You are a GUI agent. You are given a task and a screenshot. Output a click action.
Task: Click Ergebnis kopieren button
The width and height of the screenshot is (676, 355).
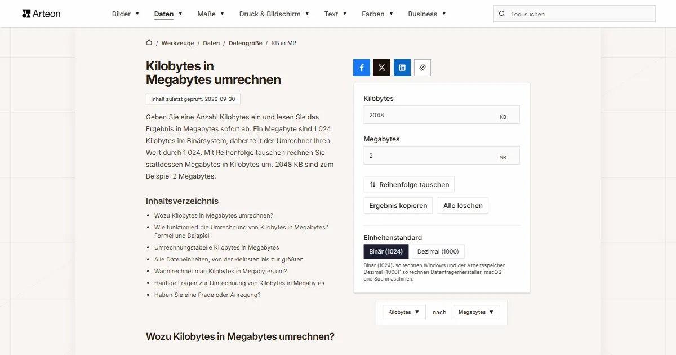[398, 206]
